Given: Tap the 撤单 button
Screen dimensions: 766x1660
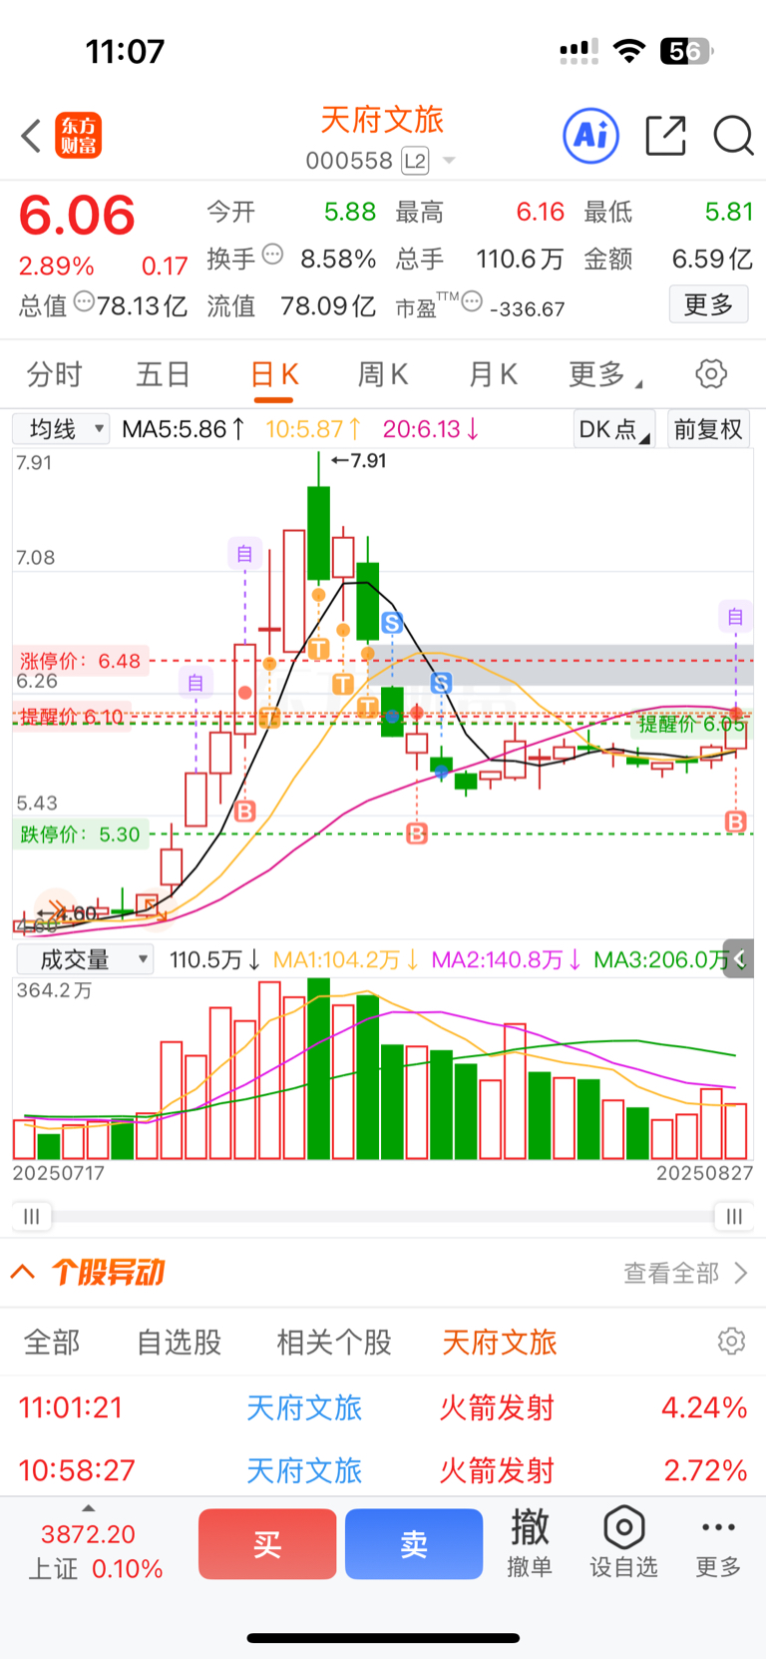Looking at the screenshot, I should pos(530,1543).
